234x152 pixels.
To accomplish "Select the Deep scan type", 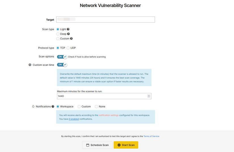I will [x=58, y=34].
